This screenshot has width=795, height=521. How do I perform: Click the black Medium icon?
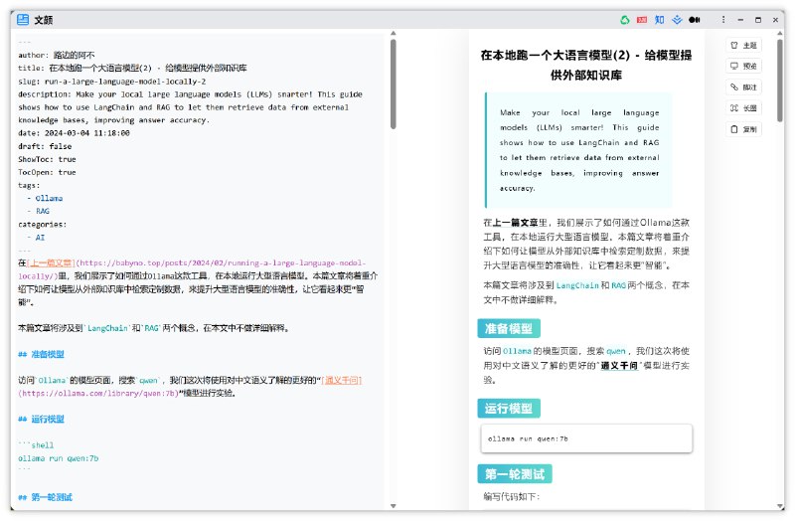coord(696,19)
